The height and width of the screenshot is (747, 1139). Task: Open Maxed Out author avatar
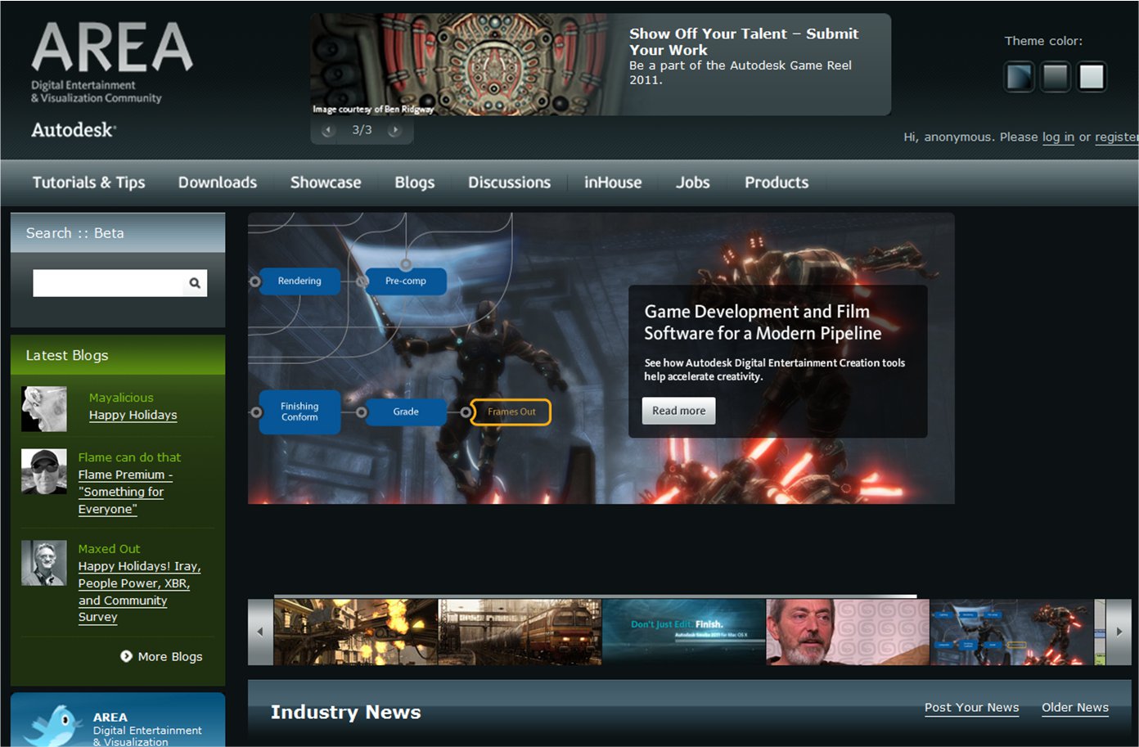pos(44,563)
